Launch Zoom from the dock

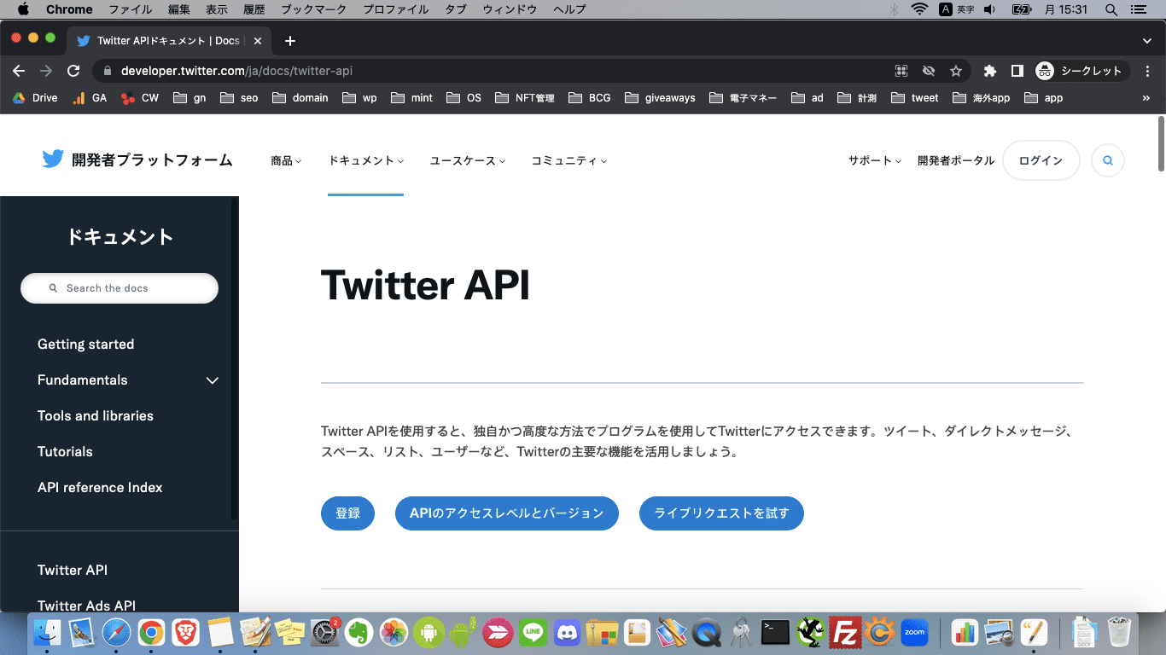click(x=914, y=632)
